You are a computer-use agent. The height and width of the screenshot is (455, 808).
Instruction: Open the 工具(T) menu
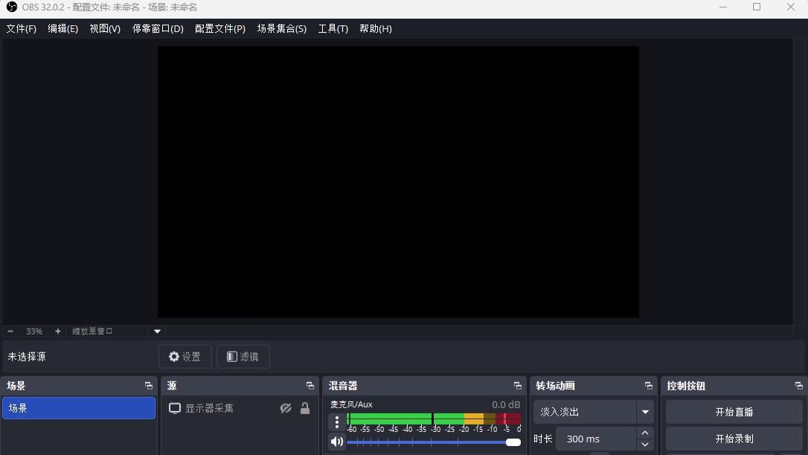[333, 28]
